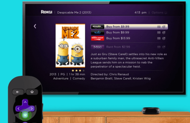The image size is (190, 123).
Task: Click the 1 hr 38 min runtime
Action: coord(77,74)
